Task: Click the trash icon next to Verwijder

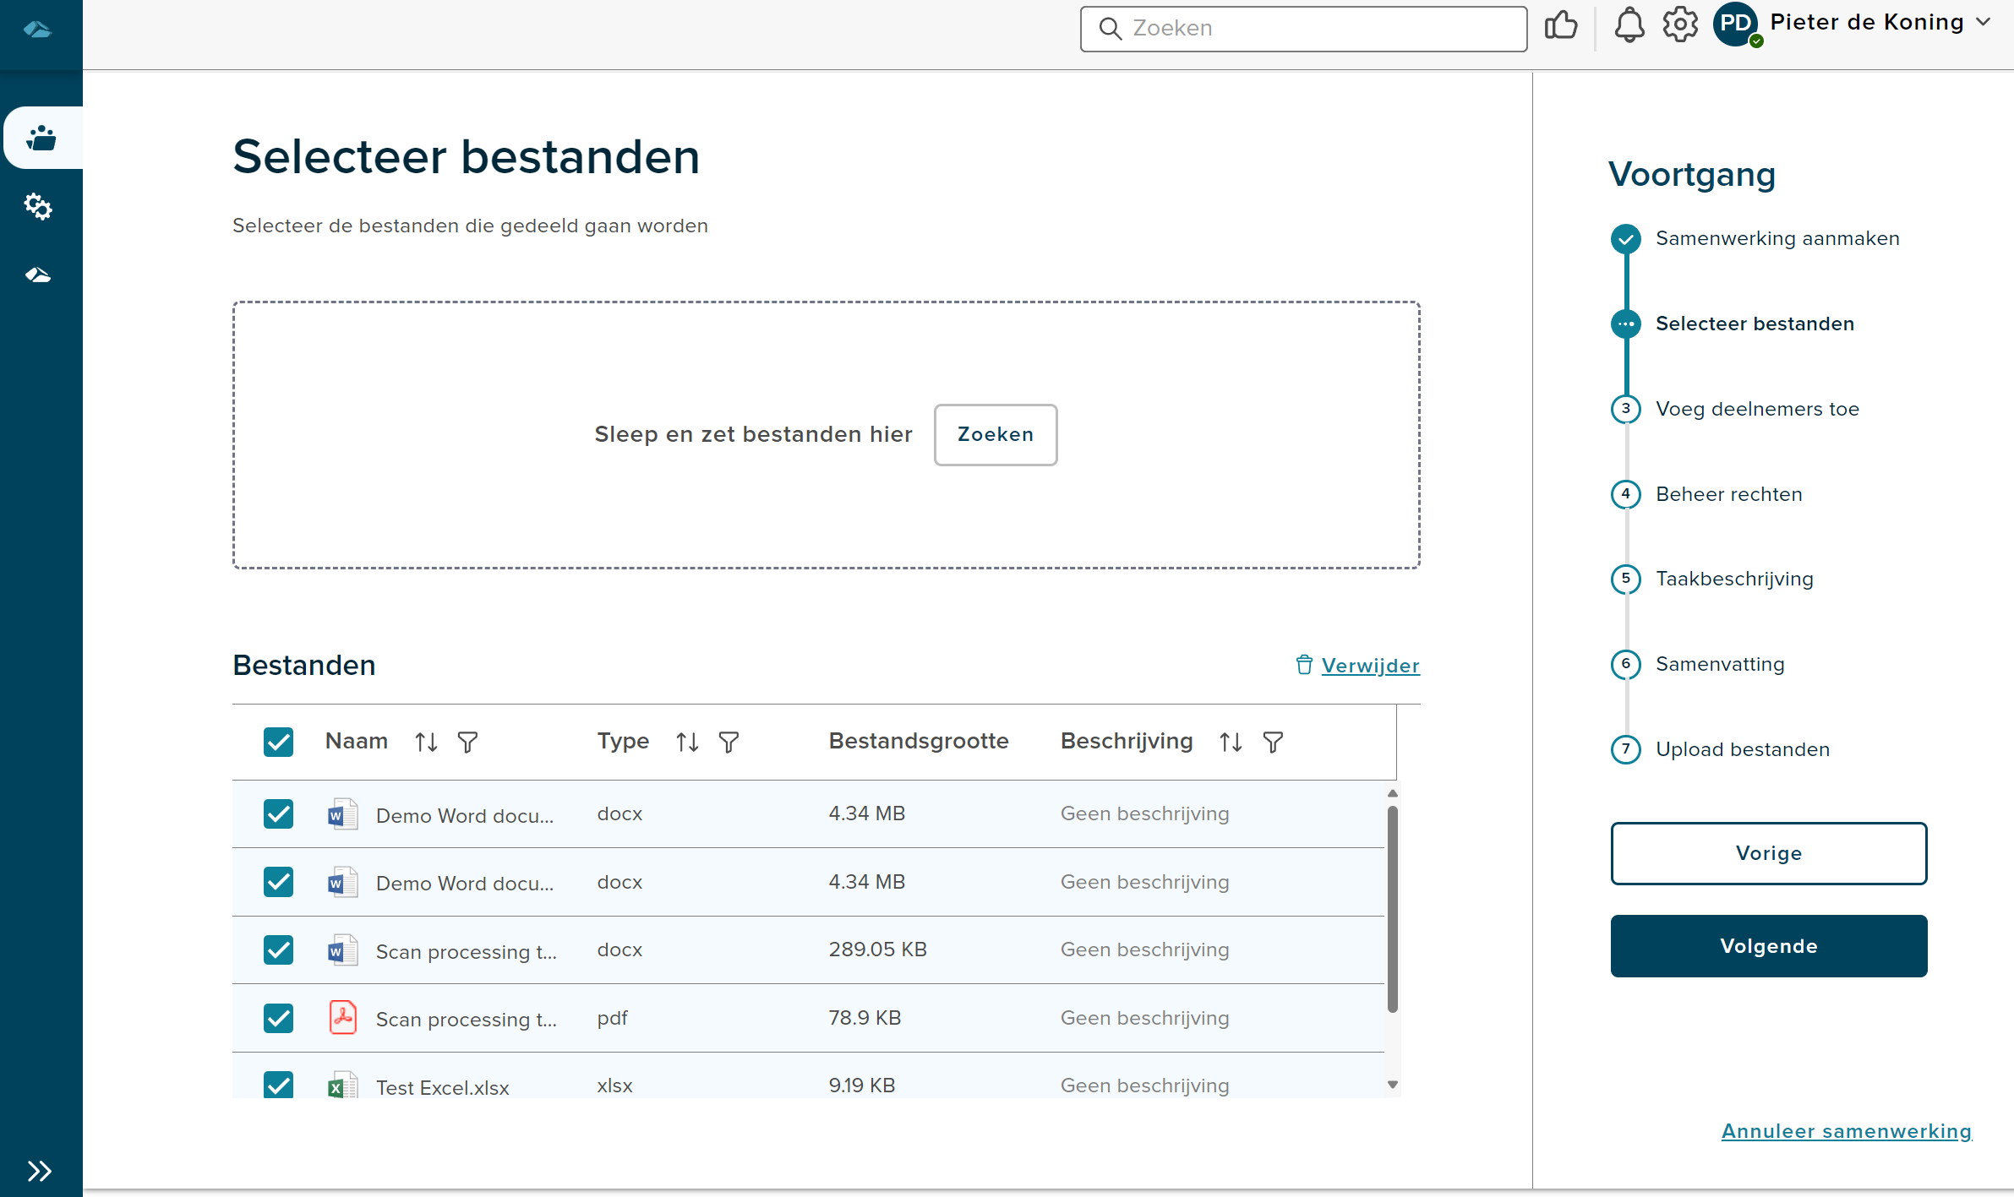Action: (1304, 665)
